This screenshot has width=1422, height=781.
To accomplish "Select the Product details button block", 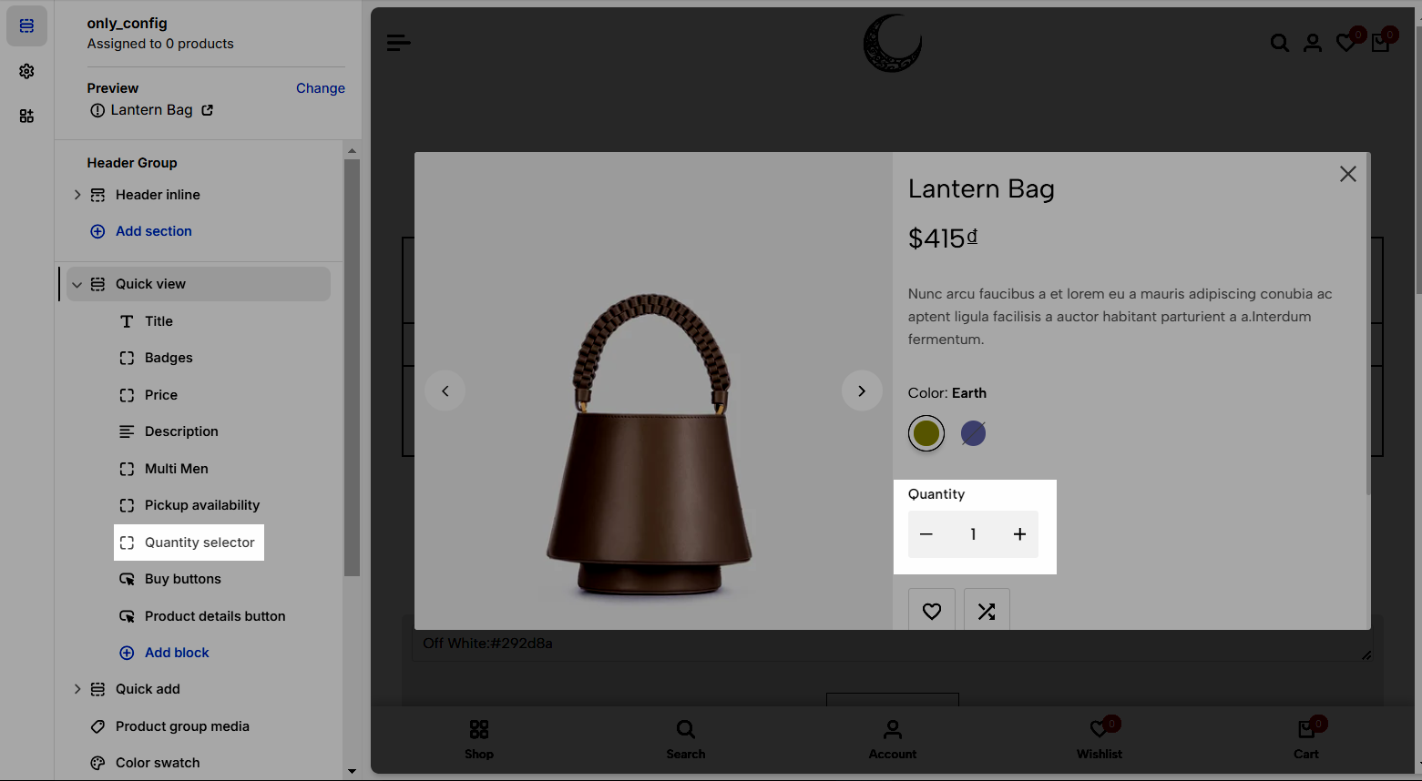I will pos(214,616).
